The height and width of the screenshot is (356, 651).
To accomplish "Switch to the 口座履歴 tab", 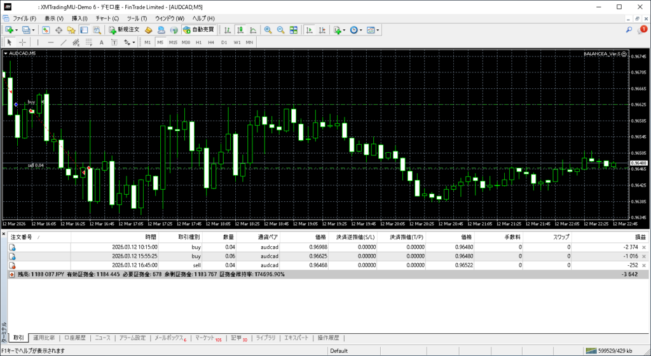I will [74, 338].
